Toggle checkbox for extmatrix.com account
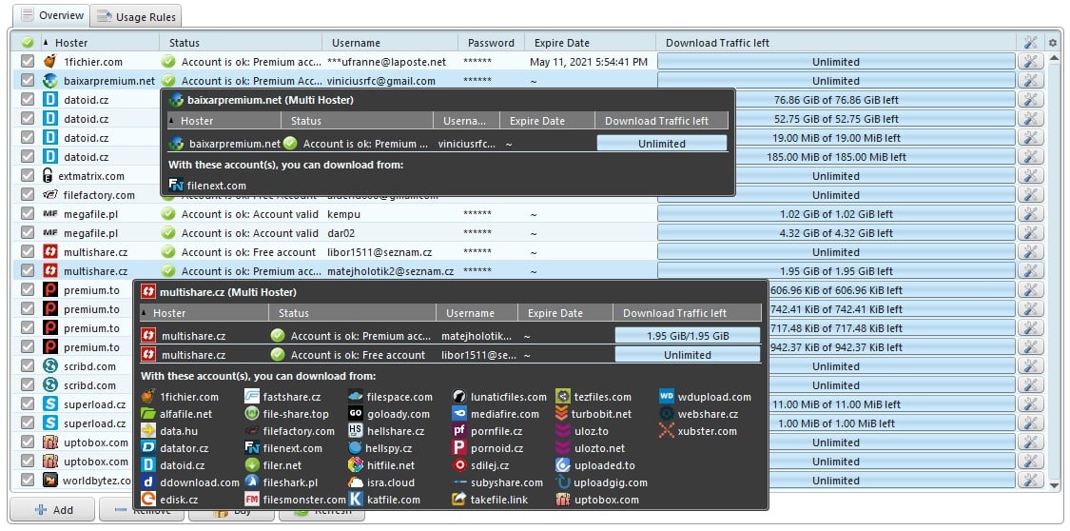Viewport: 1070px width, 531px height. (x=28, y=175)
